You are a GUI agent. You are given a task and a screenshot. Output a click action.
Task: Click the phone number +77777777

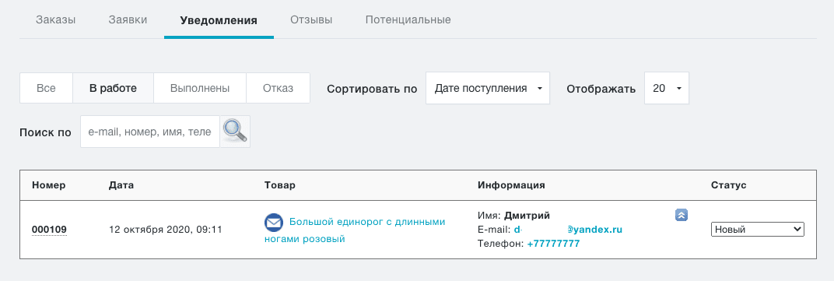[553, 244]
